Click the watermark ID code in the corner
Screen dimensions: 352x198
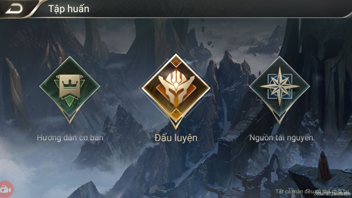tap(332, 194)
